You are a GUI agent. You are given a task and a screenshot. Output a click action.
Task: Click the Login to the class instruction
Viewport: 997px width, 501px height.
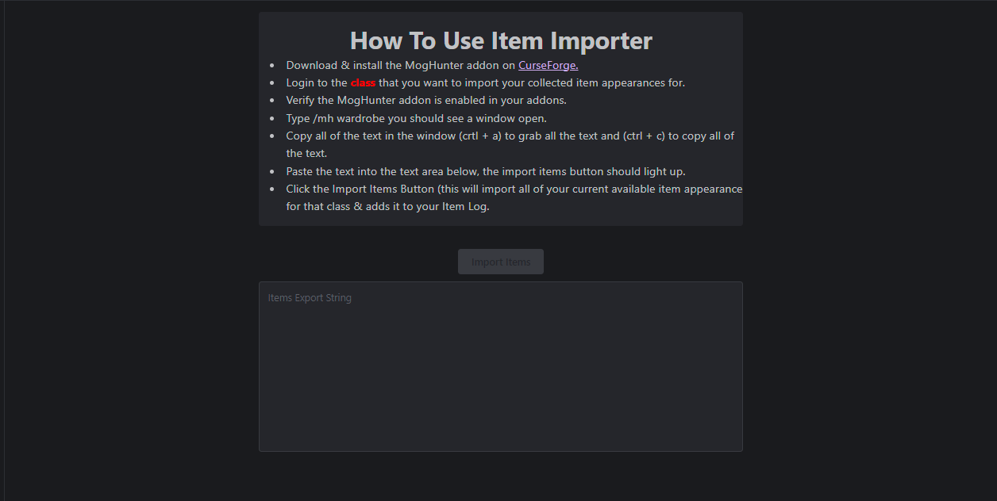[485, 82]
